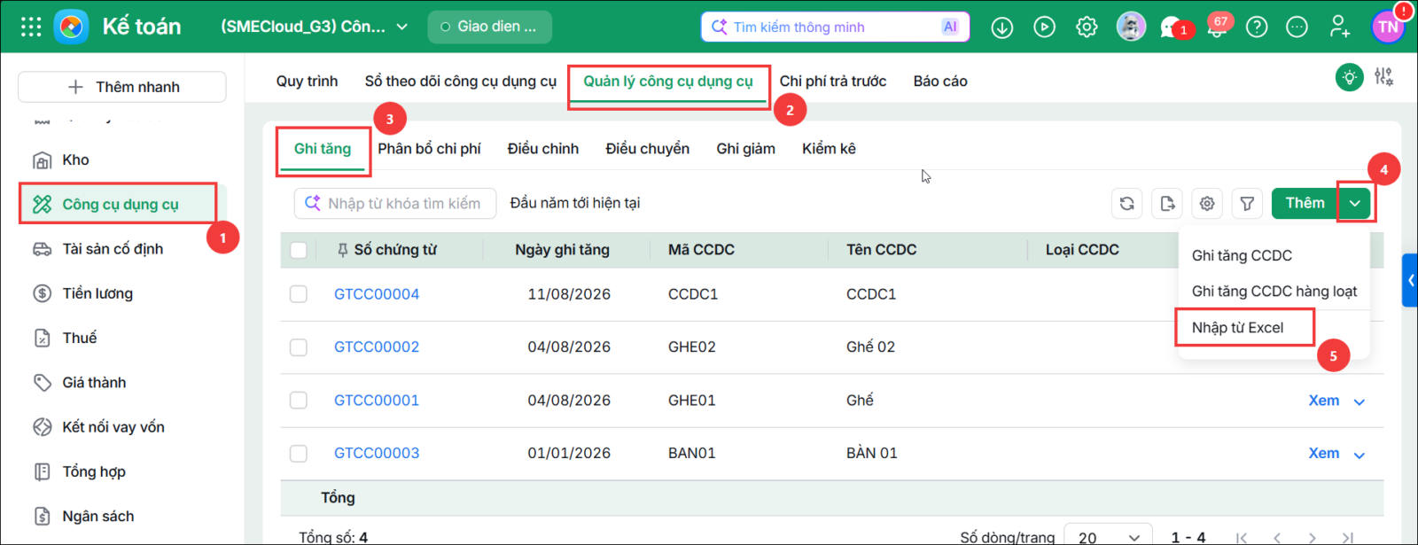The image size is (1418, 545).
Task: Open the global settings gear in header
Action: (x=1087, y=27)
